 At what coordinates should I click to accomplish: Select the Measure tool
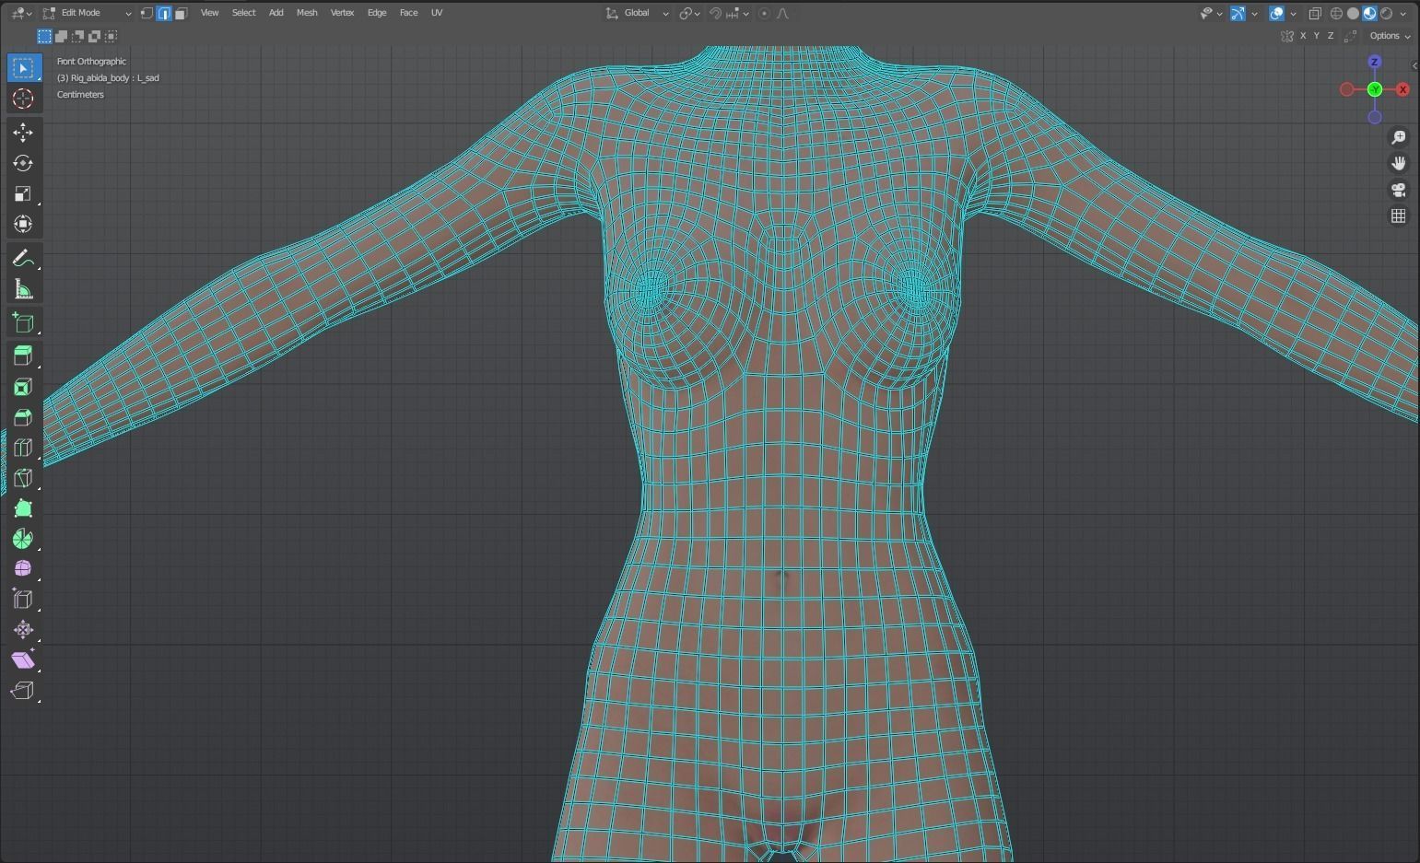click(x=23, y=289)
